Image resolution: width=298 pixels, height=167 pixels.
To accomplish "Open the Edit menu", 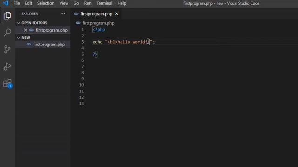I will click(x=28, y=3).
